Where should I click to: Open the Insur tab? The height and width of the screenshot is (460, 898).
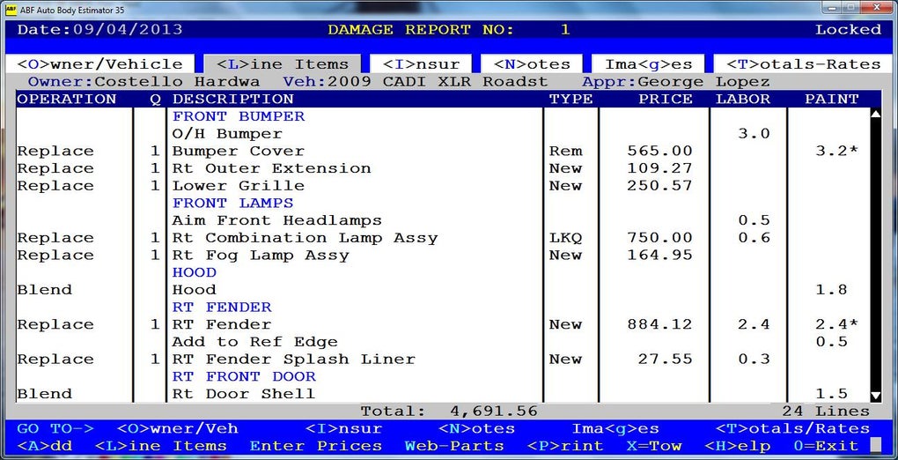420,64
